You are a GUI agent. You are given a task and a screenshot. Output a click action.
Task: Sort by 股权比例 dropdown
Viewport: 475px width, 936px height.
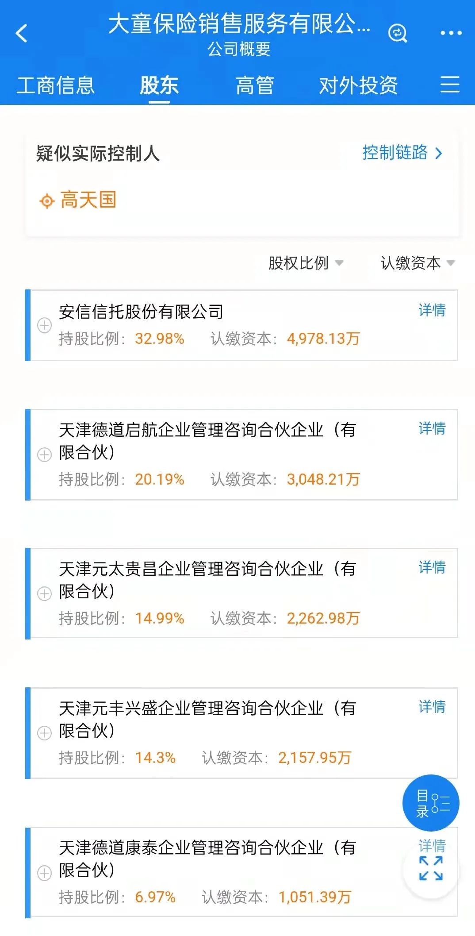pyautogui.click(x=306, y=263)
